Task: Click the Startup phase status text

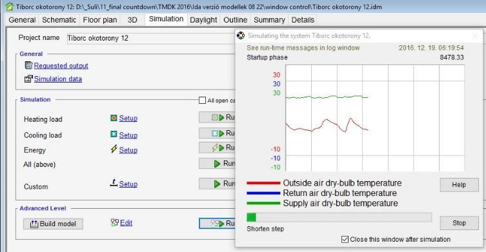Action: coord(267,57)
